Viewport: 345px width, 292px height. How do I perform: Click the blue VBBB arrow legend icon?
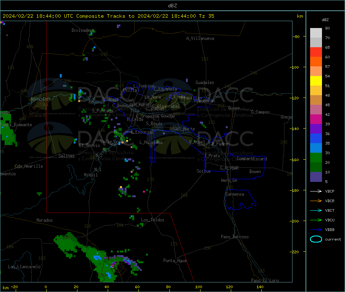[316, 230]
